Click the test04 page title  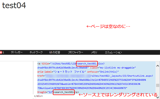pyautogui.click(x=14, y=5)
